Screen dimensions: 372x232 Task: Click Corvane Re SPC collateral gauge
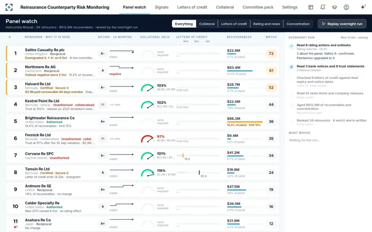coord(148,156)
